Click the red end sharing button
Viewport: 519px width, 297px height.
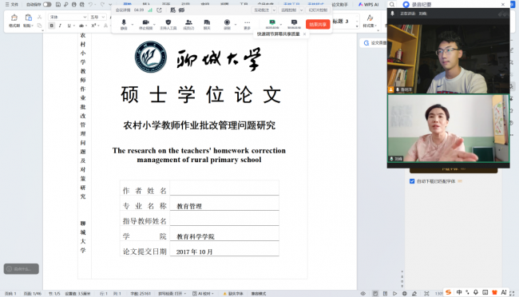318,24
